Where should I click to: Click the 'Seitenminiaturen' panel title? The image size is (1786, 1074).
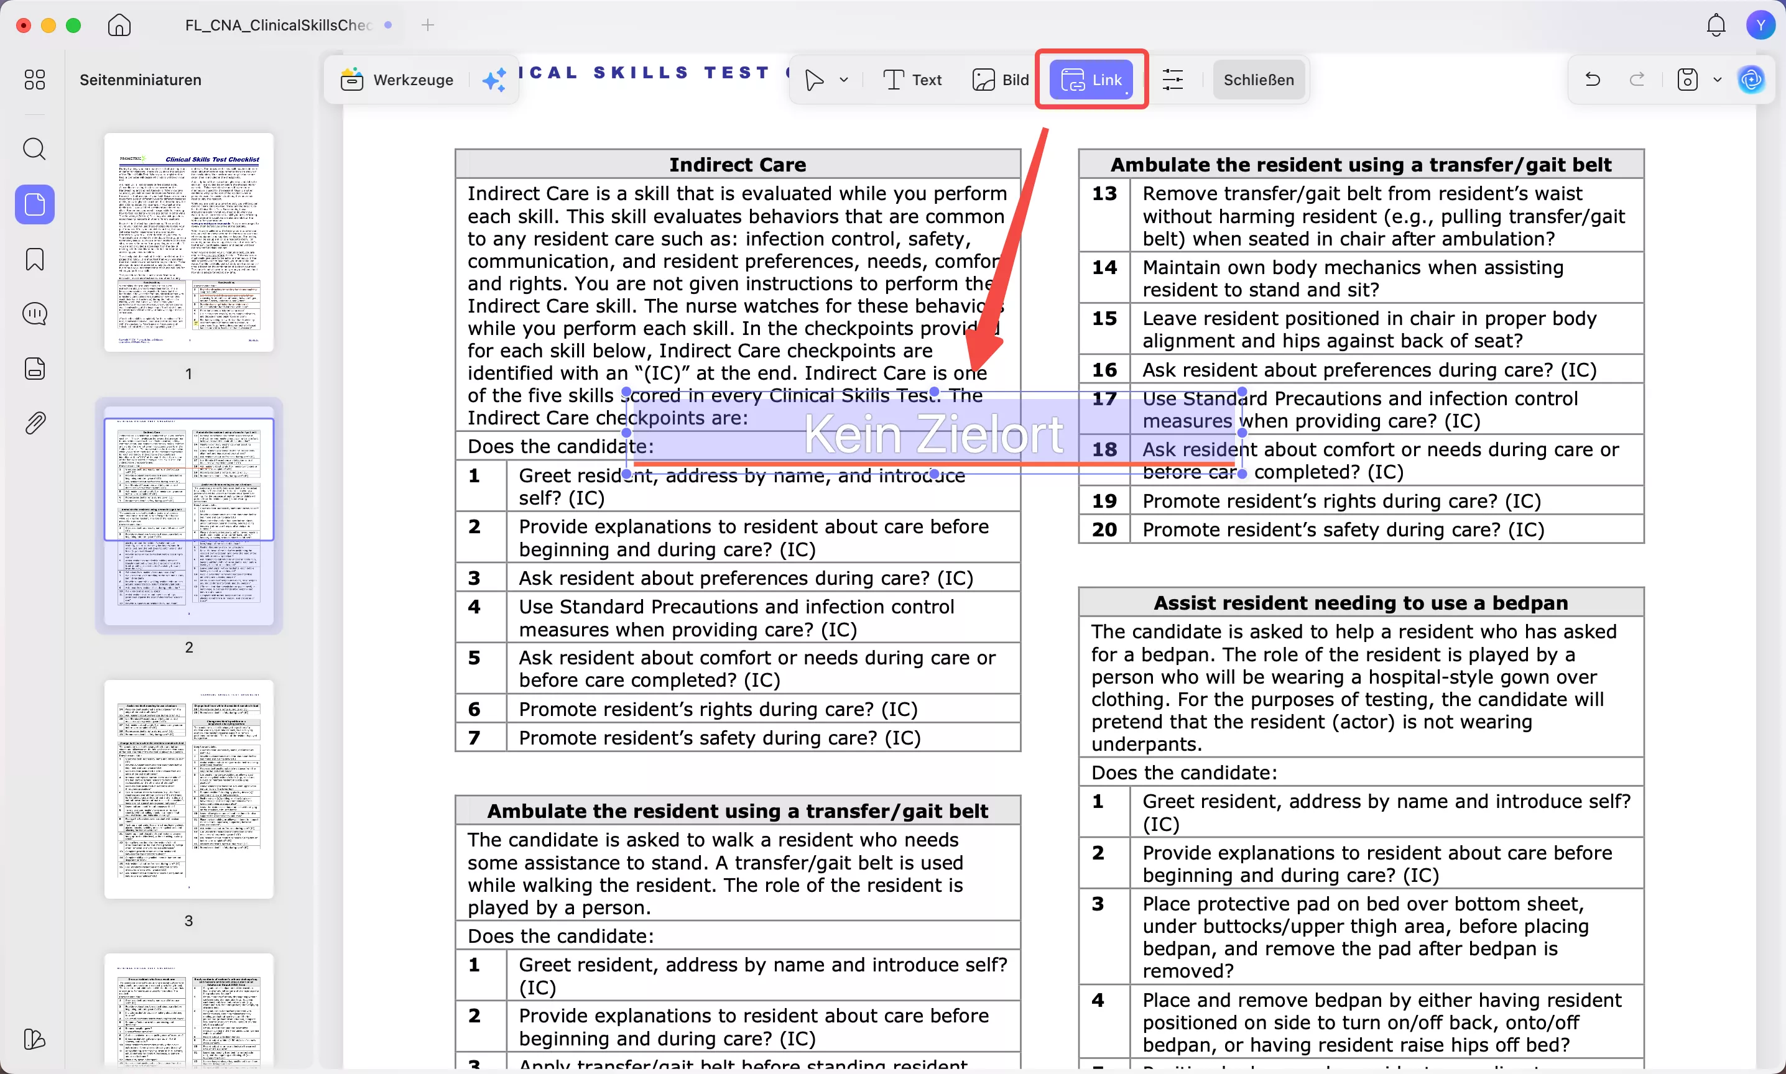[141, 80]
